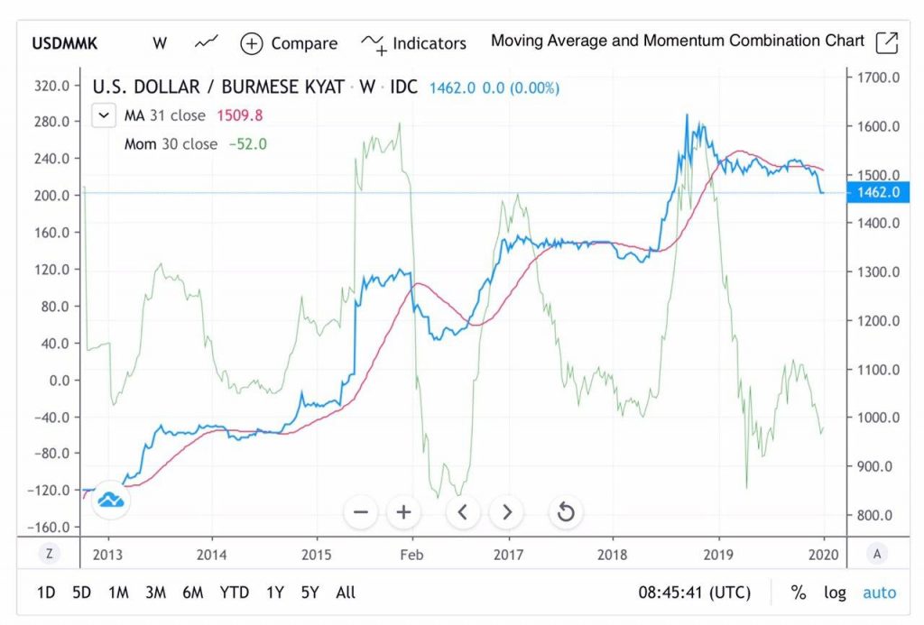Image resolution: width=924 pixels, height=625 pixels.
Task: Collapse the indicator legend chevron
Action: [x=104, y=115]
